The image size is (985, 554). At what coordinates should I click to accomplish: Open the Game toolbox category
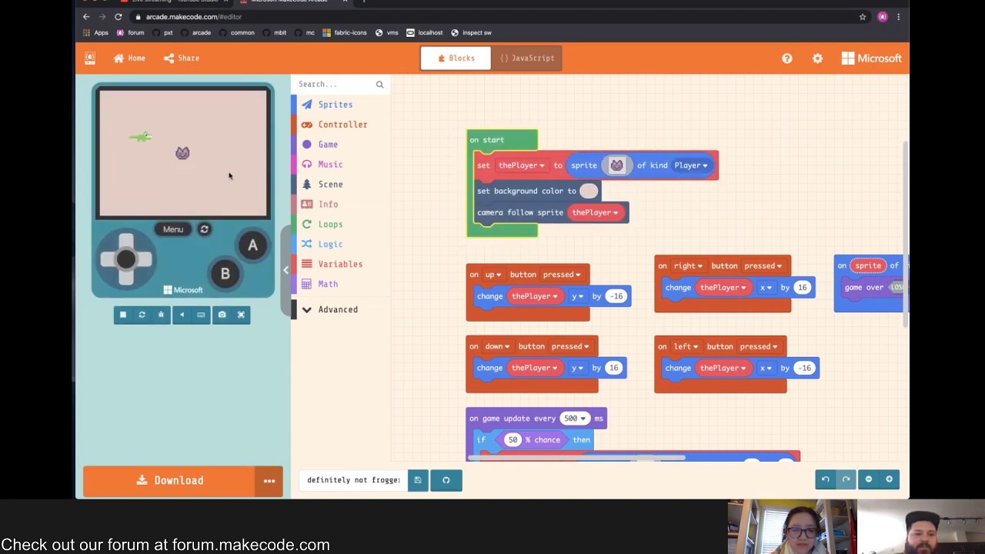coord(328,145)
